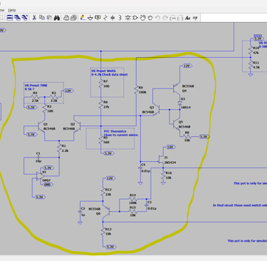The image size is (267, 261).
Task: Select the Place Resistor tool
Action: point(105,18)
